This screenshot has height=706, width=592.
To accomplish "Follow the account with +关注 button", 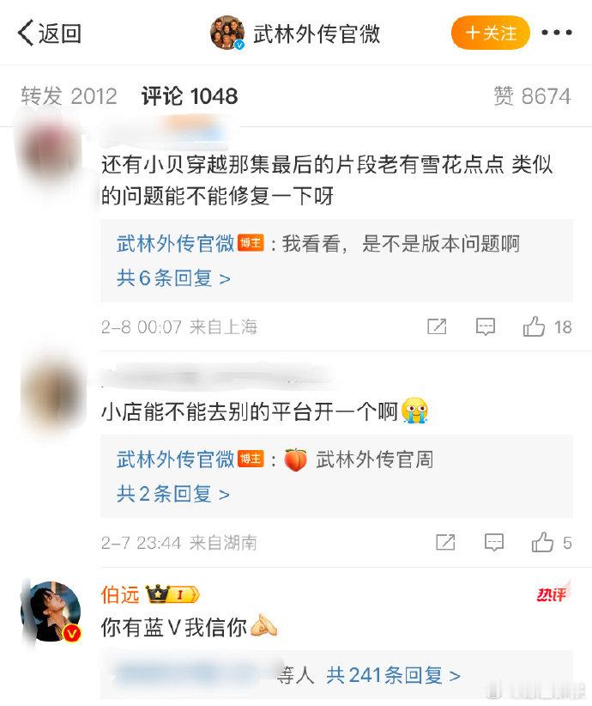I will click(x=491, y=33).
